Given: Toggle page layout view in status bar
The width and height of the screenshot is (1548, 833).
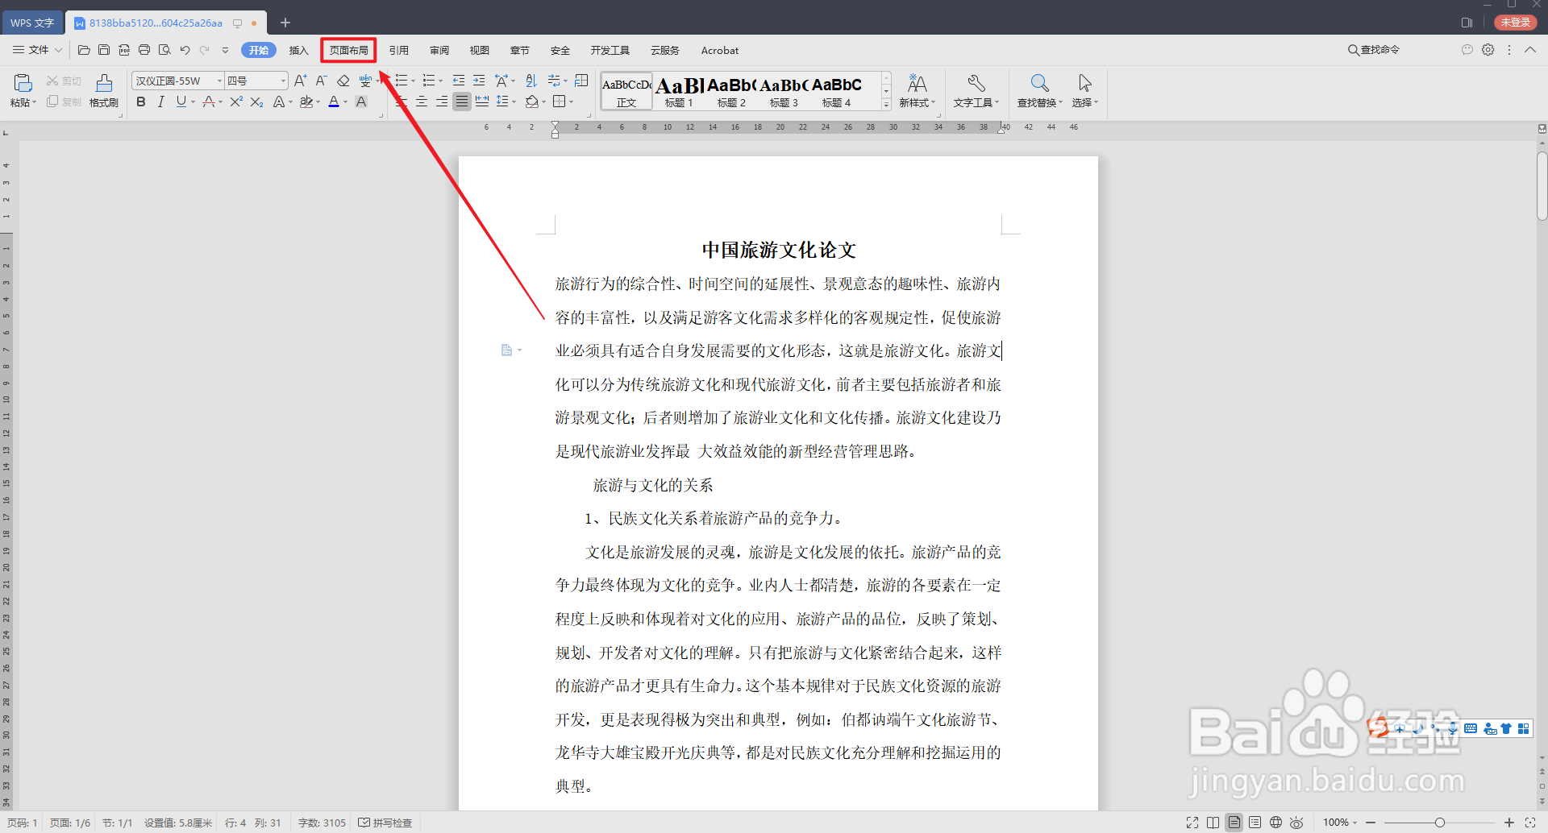Looking at the screenshot, I should (x=1234, y=823).
